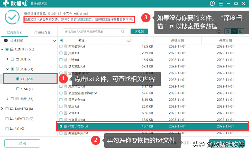Select the 命运能够随时转弯.txt row
Screen dimensions: 249x152
click(x=153, y=93)
